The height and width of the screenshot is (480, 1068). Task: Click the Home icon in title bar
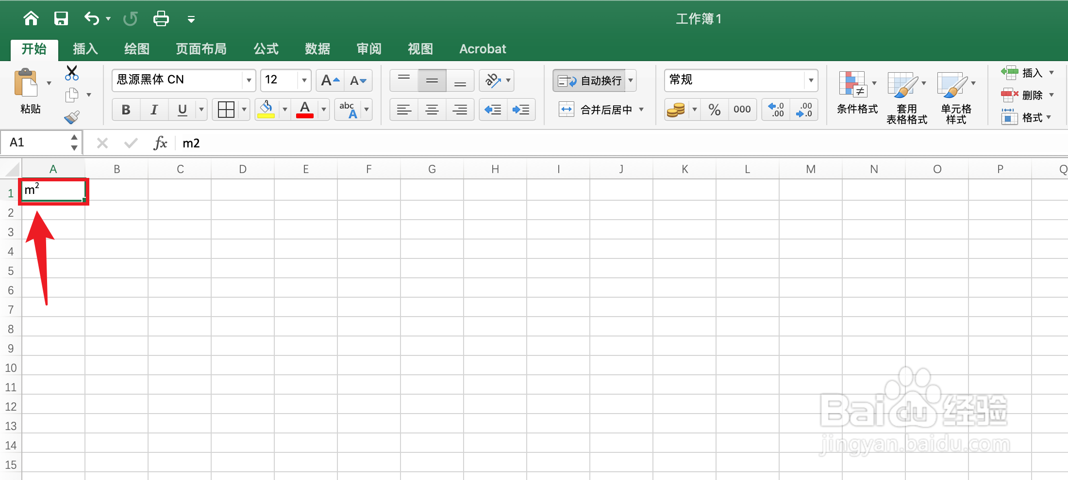[x=31, y=19]
